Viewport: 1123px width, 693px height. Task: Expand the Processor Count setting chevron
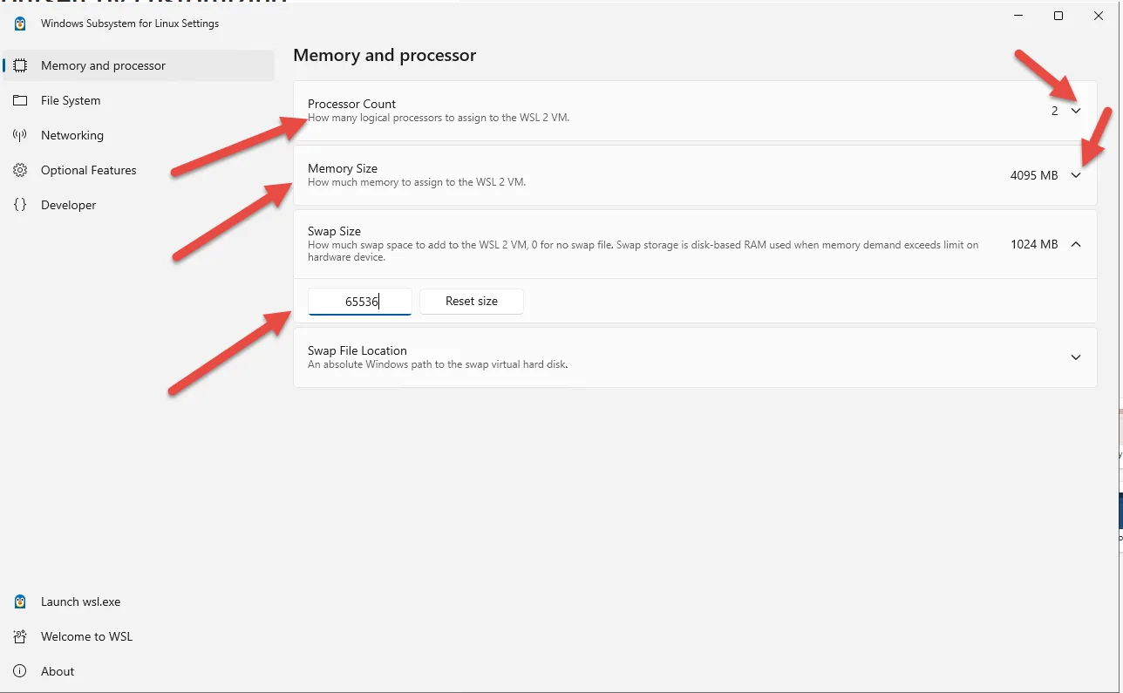(1076, 111)
